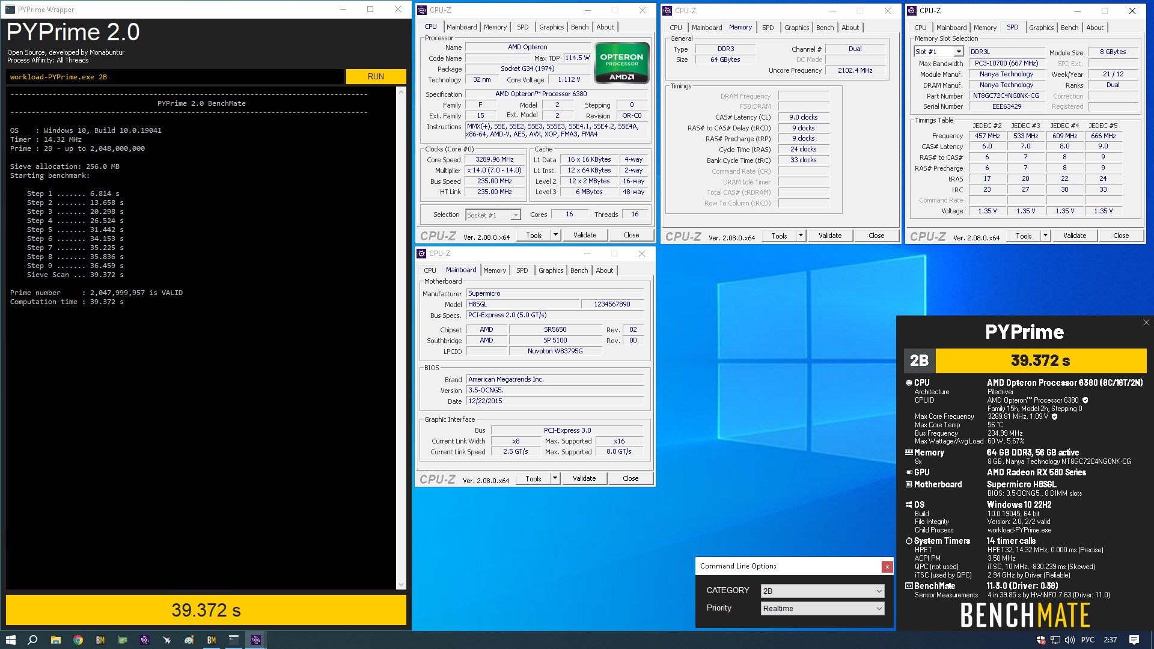Image resolution: width=1154 pixels, height=649 pixels.
Task: Click the AMD Opteron processor logo
Action: tap(621, 62)
